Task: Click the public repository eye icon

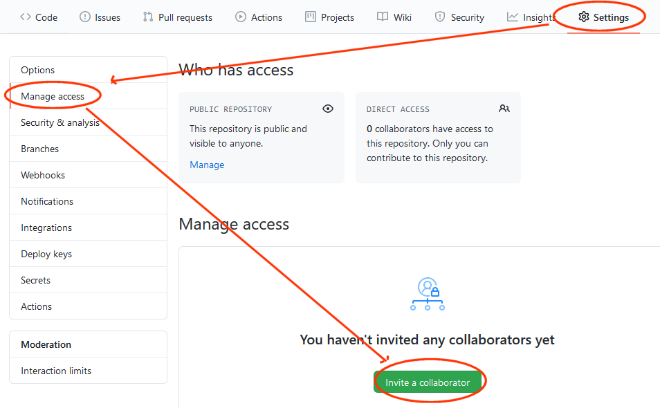Action: [328, 109]
